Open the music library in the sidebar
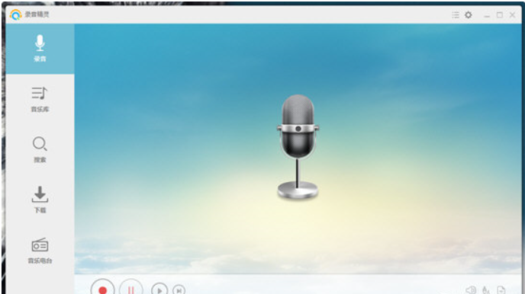Viewport: 525px width, 294px height. point(40,99)
